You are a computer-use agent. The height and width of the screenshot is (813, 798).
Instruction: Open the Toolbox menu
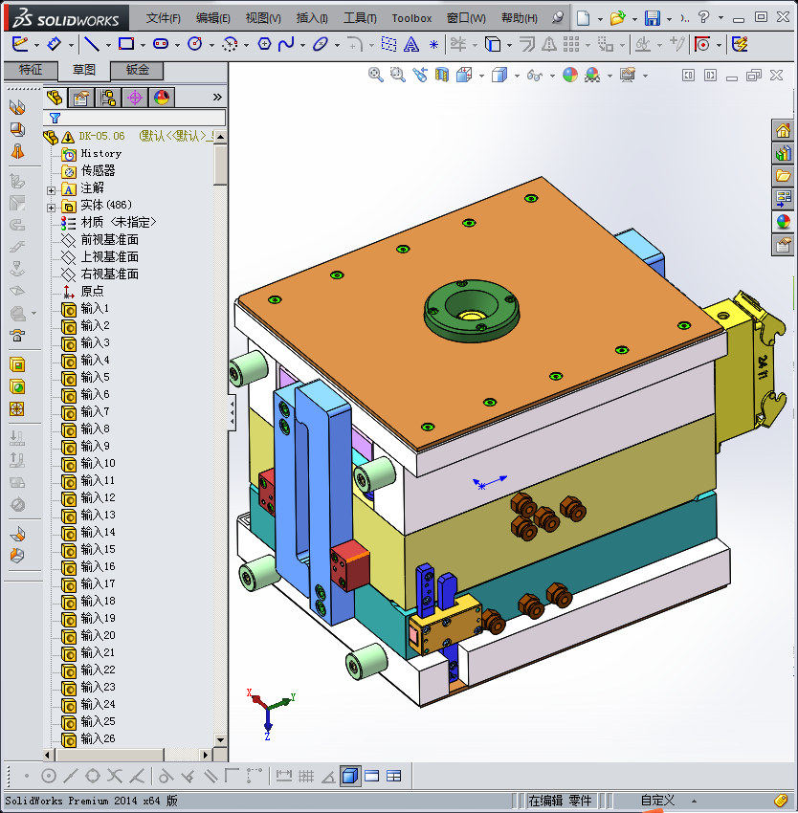pos(411,18)
